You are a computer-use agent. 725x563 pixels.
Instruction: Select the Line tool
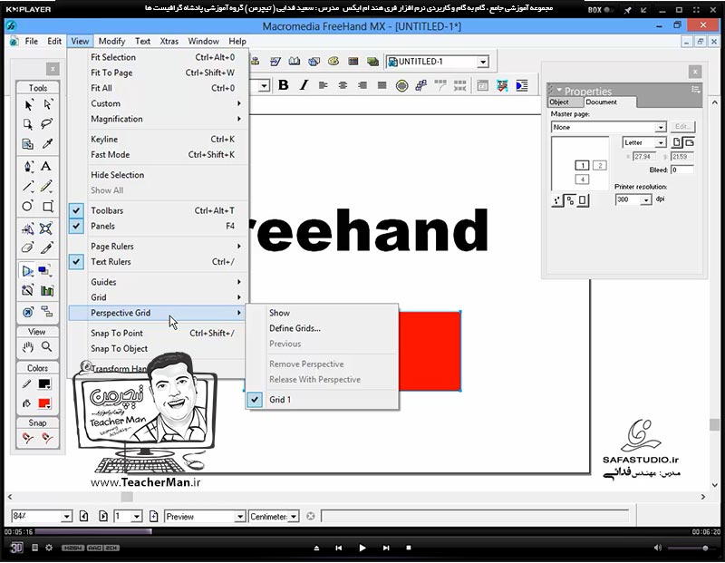[28, 187]
